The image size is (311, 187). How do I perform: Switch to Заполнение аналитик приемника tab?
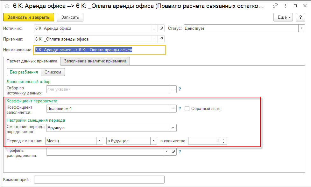(x=95, y=61)
